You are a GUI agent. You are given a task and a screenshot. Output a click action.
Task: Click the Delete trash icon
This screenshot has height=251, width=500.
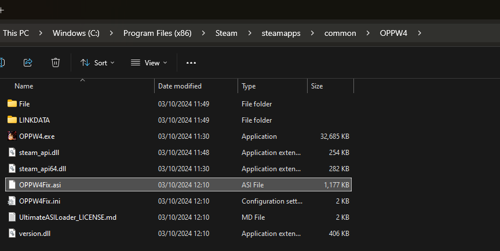[x=56, y=62]
